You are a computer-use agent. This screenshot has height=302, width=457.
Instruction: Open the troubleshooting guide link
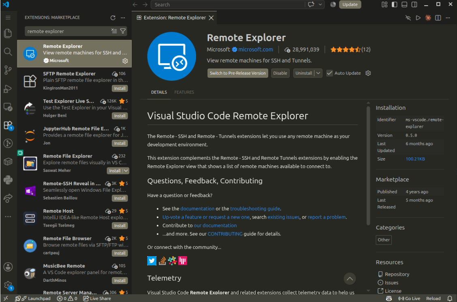(x=255, y=209)
